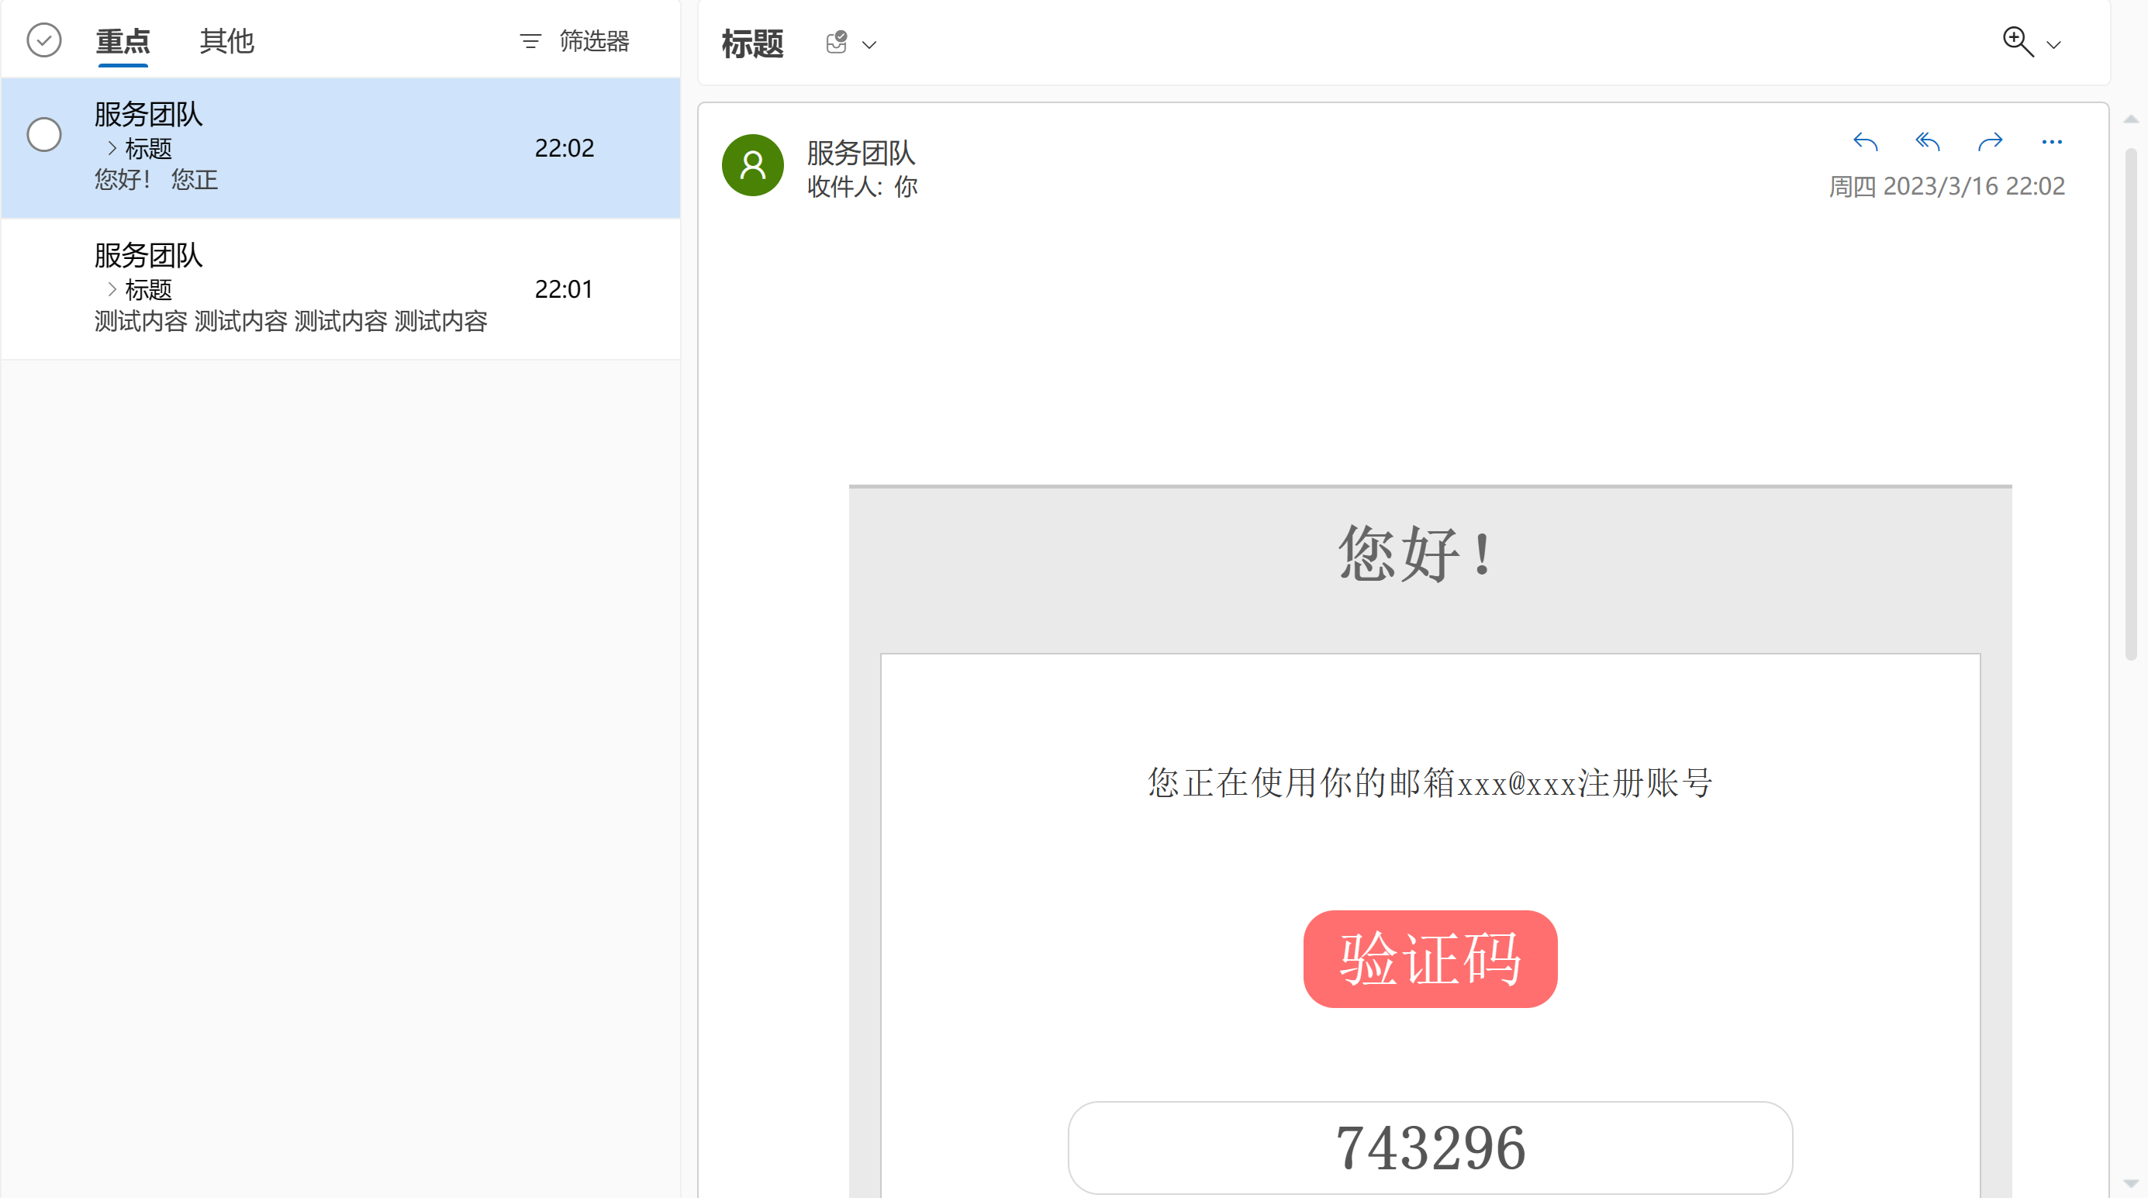
Task: Open the 筛选器 filter menu
Action: [575, 41]
